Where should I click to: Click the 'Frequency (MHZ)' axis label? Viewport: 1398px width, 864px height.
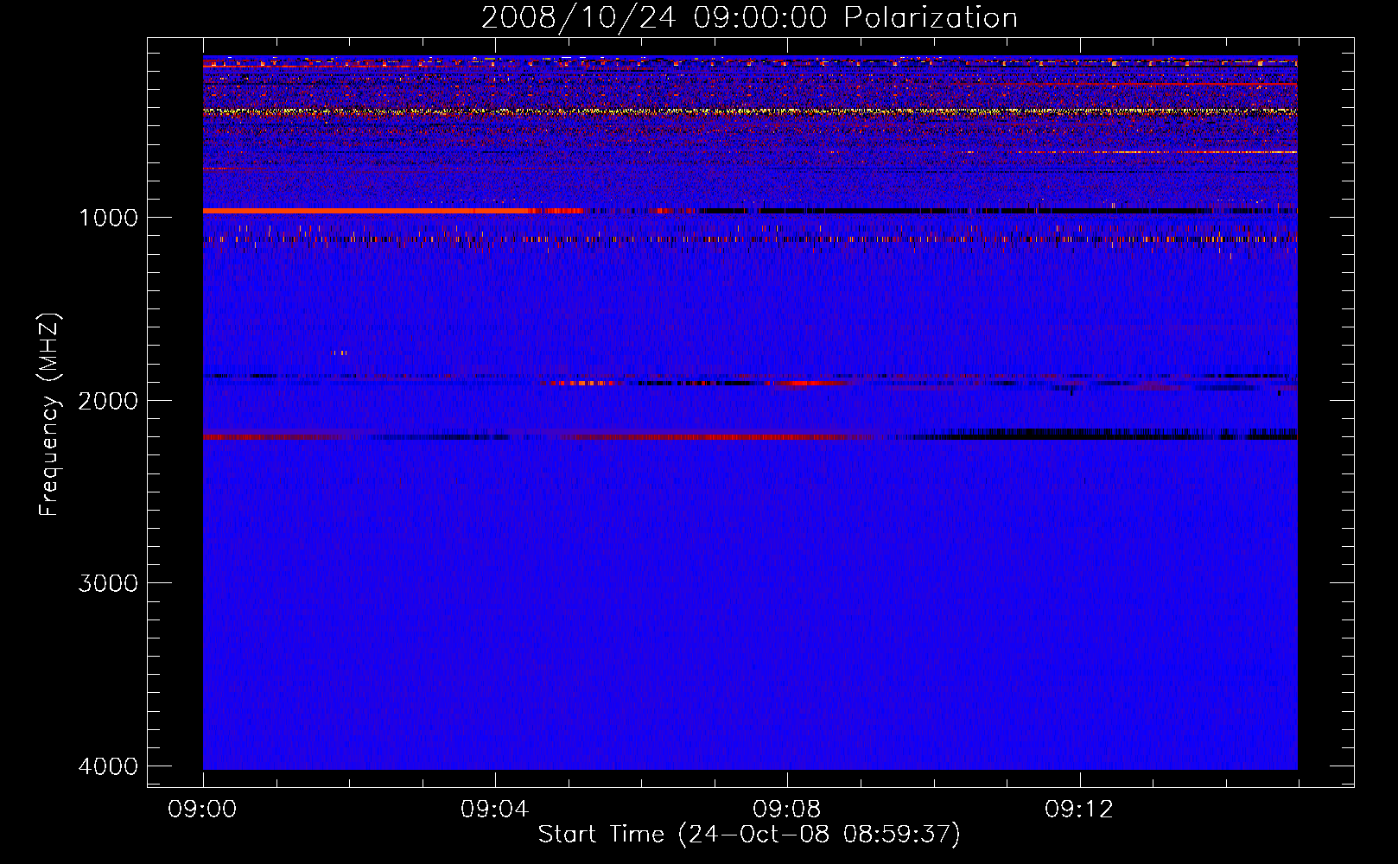point(50,415)
